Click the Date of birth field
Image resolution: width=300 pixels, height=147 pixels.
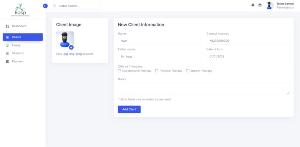[248, 57]
